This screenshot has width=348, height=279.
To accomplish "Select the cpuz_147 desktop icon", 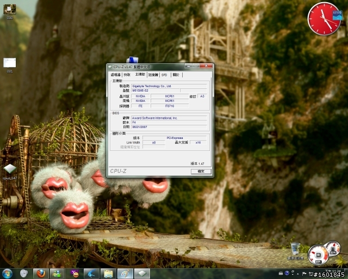I will (x=10, y=172).
